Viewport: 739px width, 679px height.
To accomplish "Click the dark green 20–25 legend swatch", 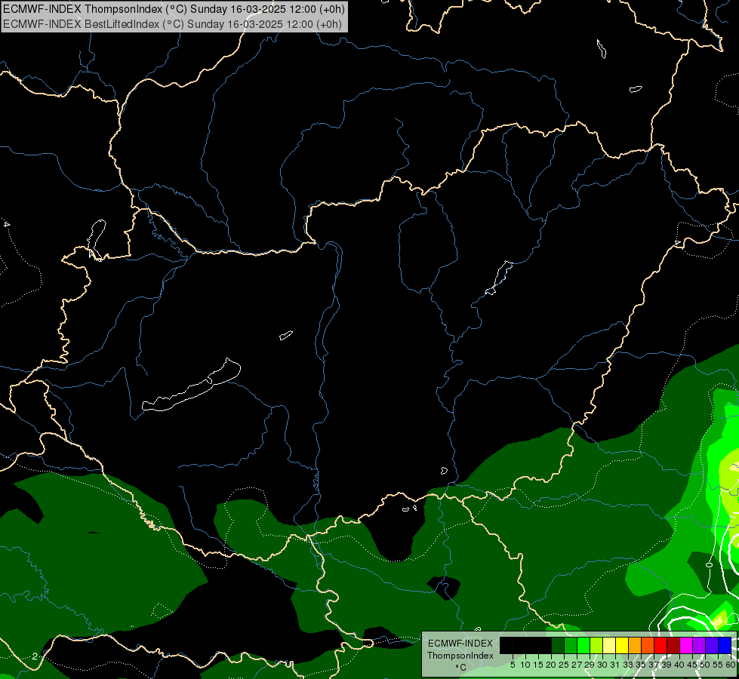I will 558,646.
